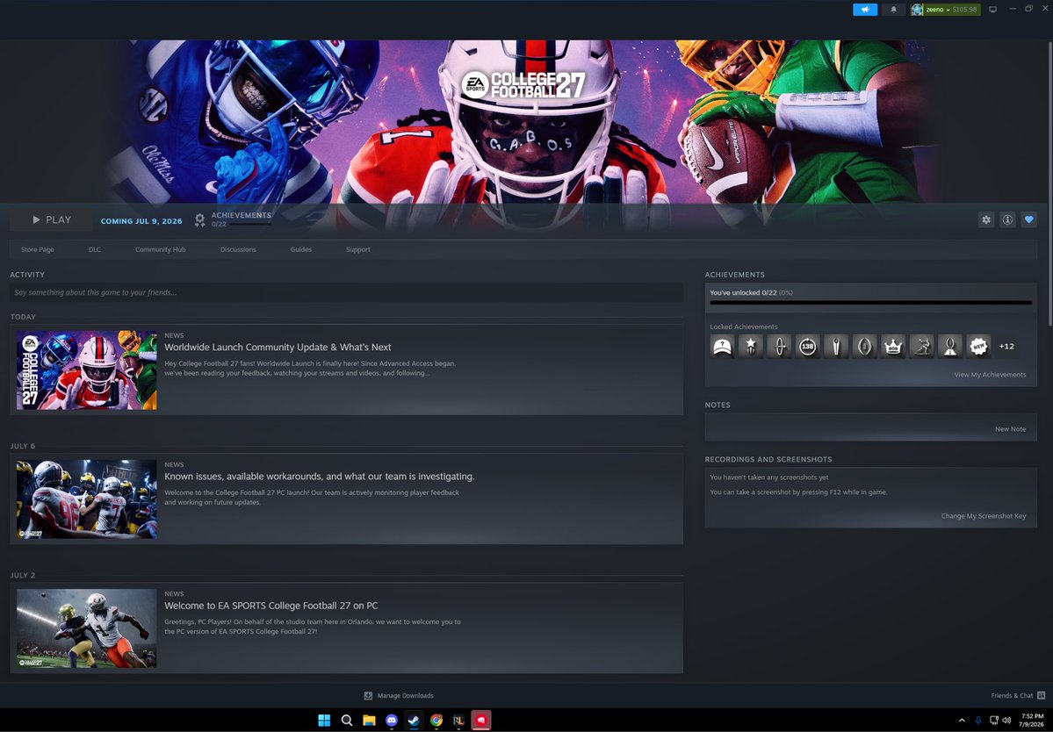Select the rising star achievement icon

click(751, 346)
